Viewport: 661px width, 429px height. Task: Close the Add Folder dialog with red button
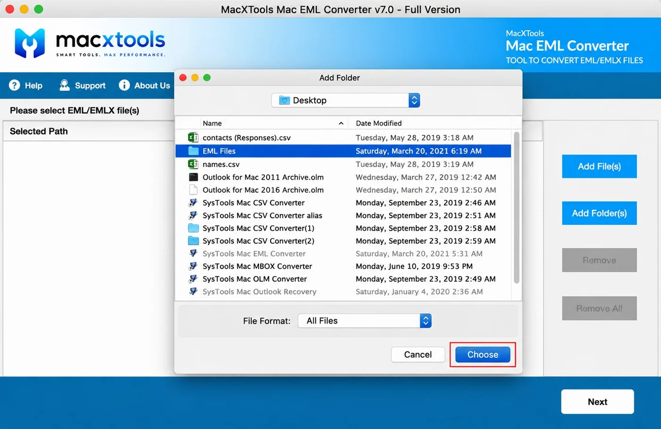pyautogui.click(x=183, y=77)
